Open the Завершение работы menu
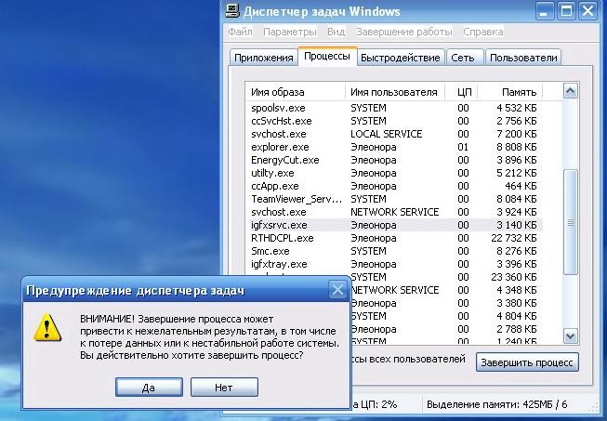This screenshot has width=607, height=421. click(x=403, y=32)
